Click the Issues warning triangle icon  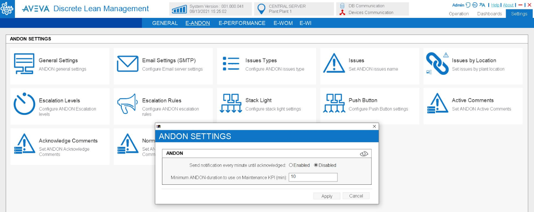[x=334, y=63]
